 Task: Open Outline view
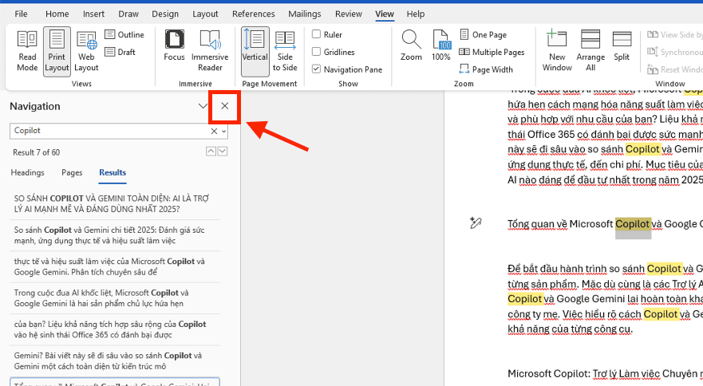(x=124, y=34)
